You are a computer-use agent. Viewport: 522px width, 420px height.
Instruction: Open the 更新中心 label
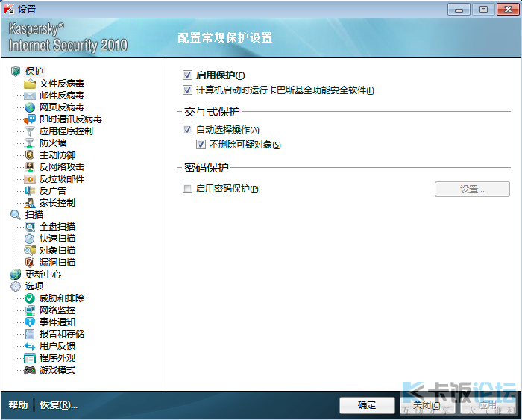pos(43,275)
